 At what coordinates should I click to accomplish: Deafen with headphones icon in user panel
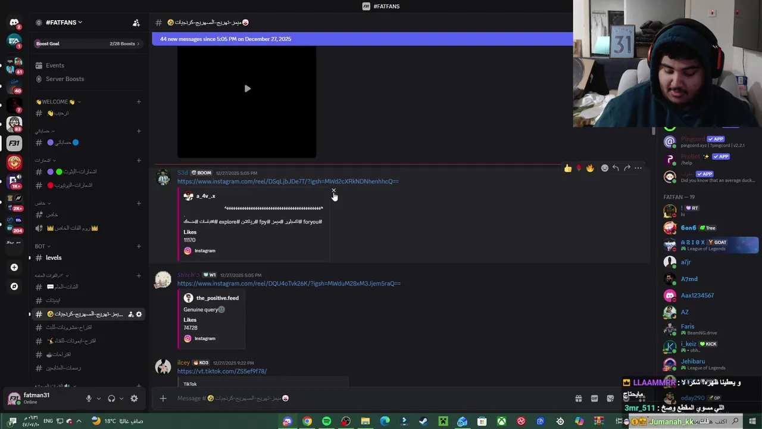111,399
